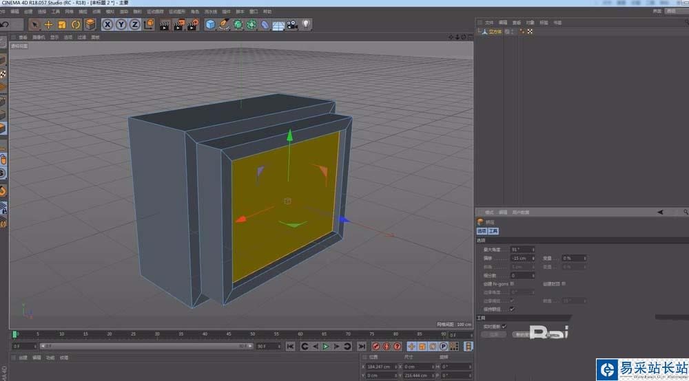This screenshot has width=689, height=381.
Task: Click the Camera object icon
Action: pyautogui.click(x=292, y=25)
